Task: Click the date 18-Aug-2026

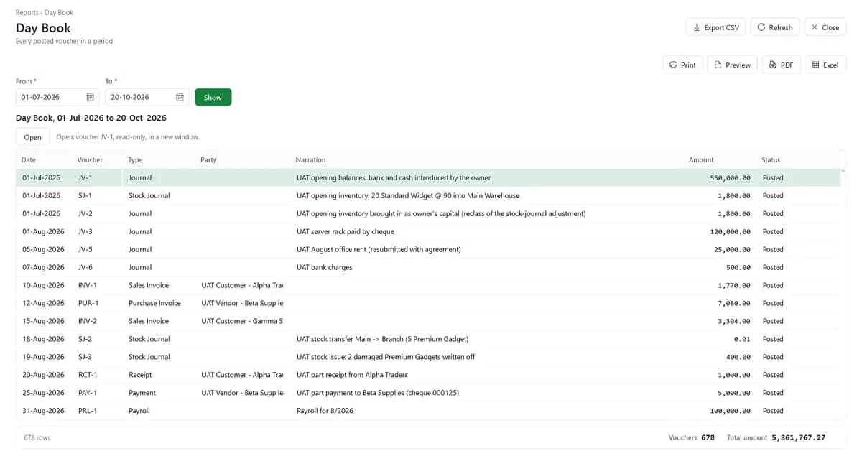Action: point(42,339)
